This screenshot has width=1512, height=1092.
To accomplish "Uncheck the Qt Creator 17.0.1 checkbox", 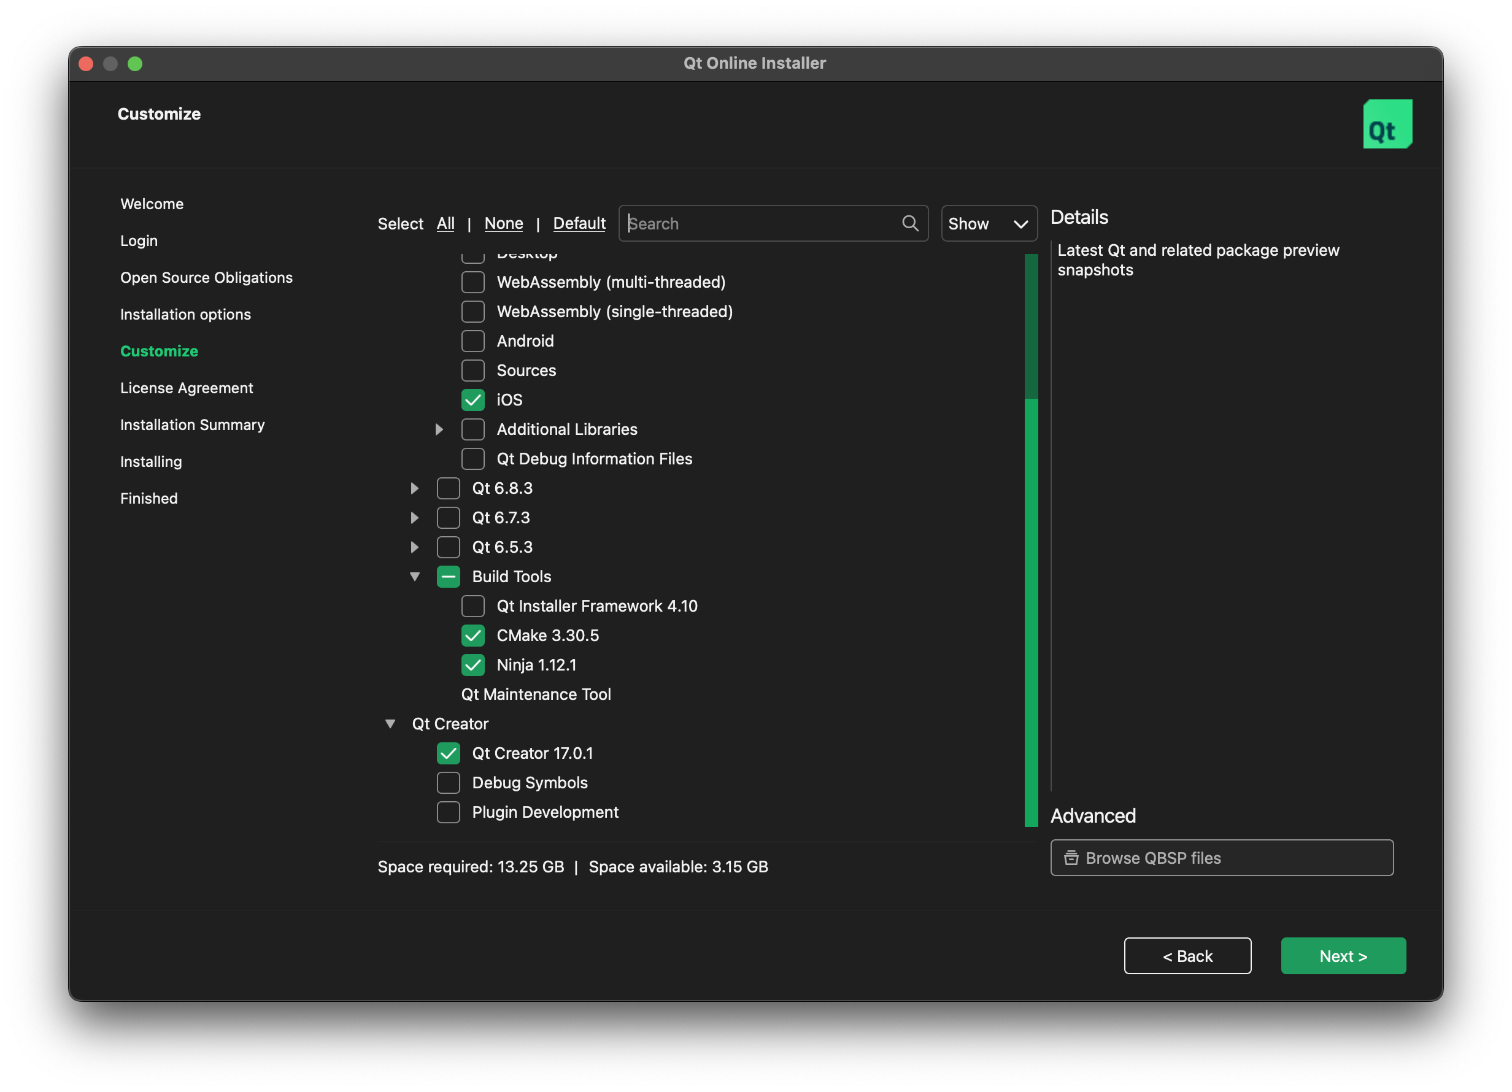I will [x=448, y=753].
